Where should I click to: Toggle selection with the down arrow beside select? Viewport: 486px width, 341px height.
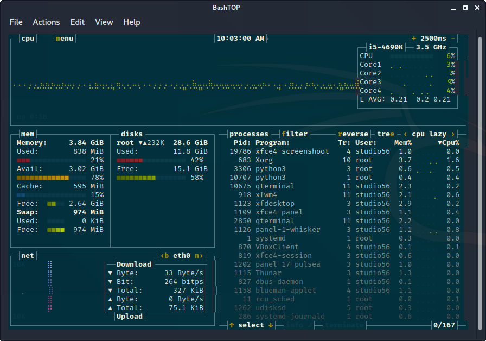271,325
